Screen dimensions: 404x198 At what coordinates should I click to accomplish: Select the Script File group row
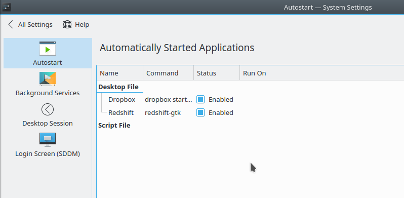[x=114, y=125]
